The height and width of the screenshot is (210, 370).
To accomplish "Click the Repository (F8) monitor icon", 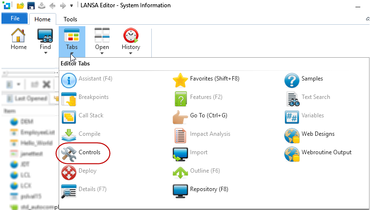I will (180, 191).
